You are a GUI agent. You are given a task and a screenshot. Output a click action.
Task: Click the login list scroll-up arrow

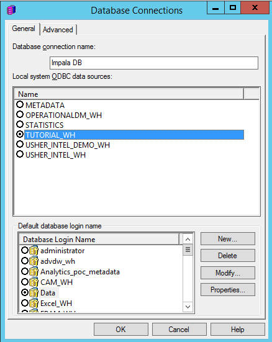188,239
